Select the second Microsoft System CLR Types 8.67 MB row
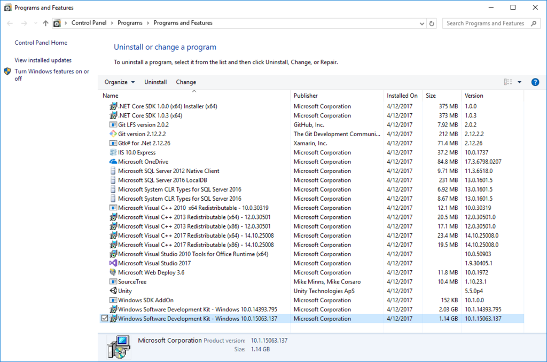Viewport: 547px width, 362px height. (x=311, y=199)
